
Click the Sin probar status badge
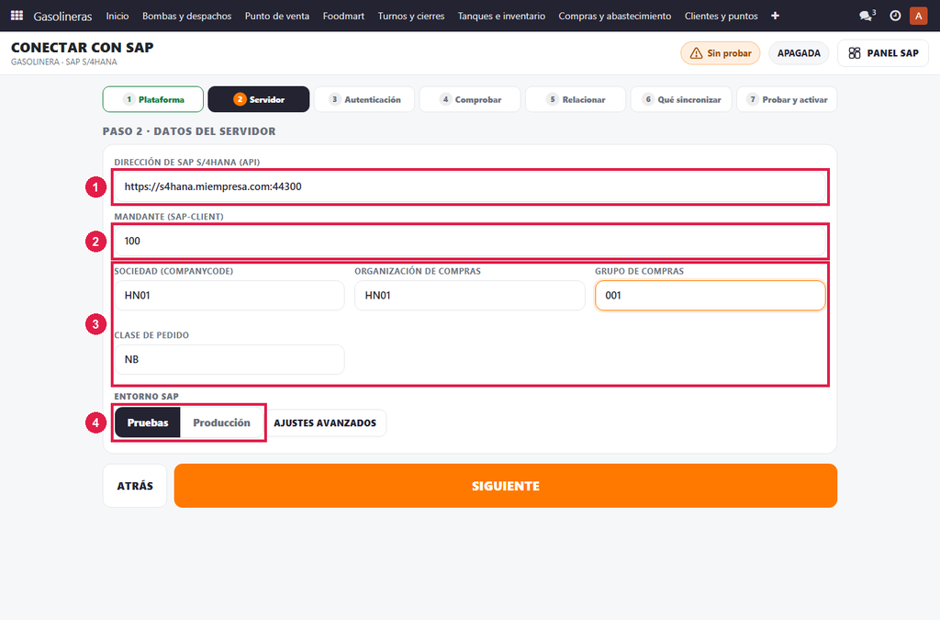coord(720,53)
